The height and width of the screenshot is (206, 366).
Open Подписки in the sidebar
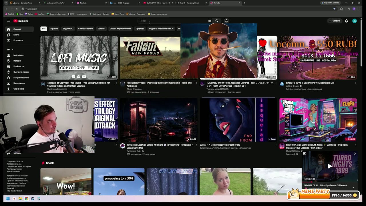point(19,40)
